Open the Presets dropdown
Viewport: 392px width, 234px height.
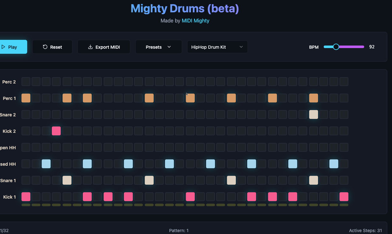click(158, 47)
